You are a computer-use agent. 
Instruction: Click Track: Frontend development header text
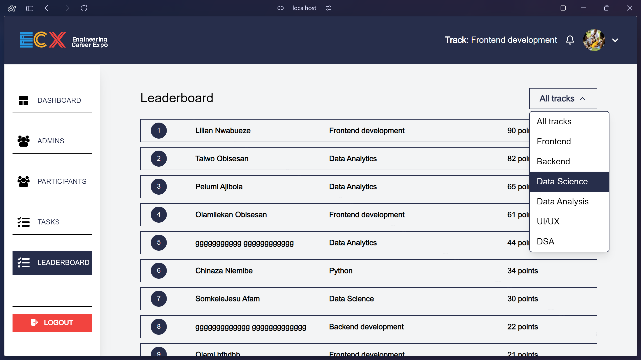pos(501,40)
